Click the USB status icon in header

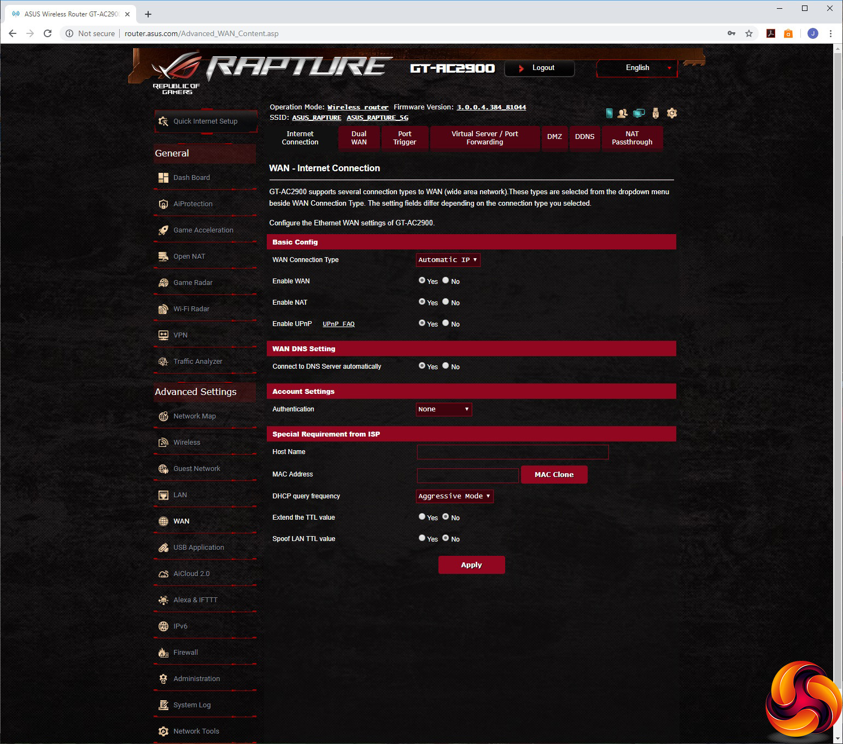tap(655, 113)
